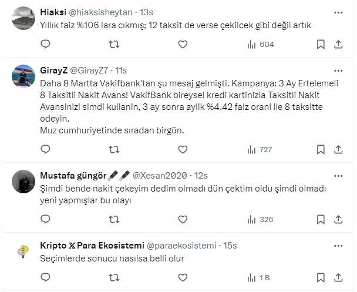Retweet Mustafa güngör's tweet
This screenshot has width=357, height=292.
[x=114, y=219]
